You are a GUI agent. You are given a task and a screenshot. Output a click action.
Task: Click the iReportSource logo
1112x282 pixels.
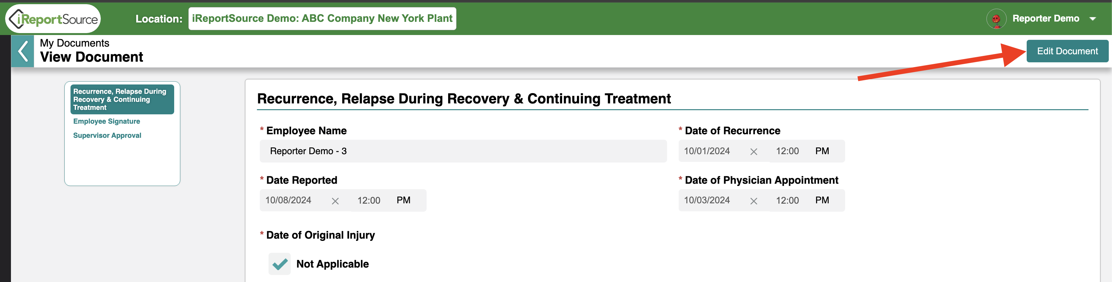(53, 19)
